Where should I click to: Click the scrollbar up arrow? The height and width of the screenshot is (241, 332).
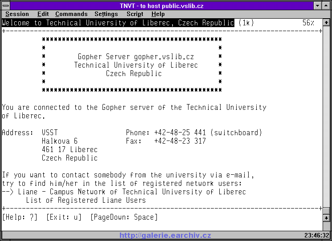[326, 22]
